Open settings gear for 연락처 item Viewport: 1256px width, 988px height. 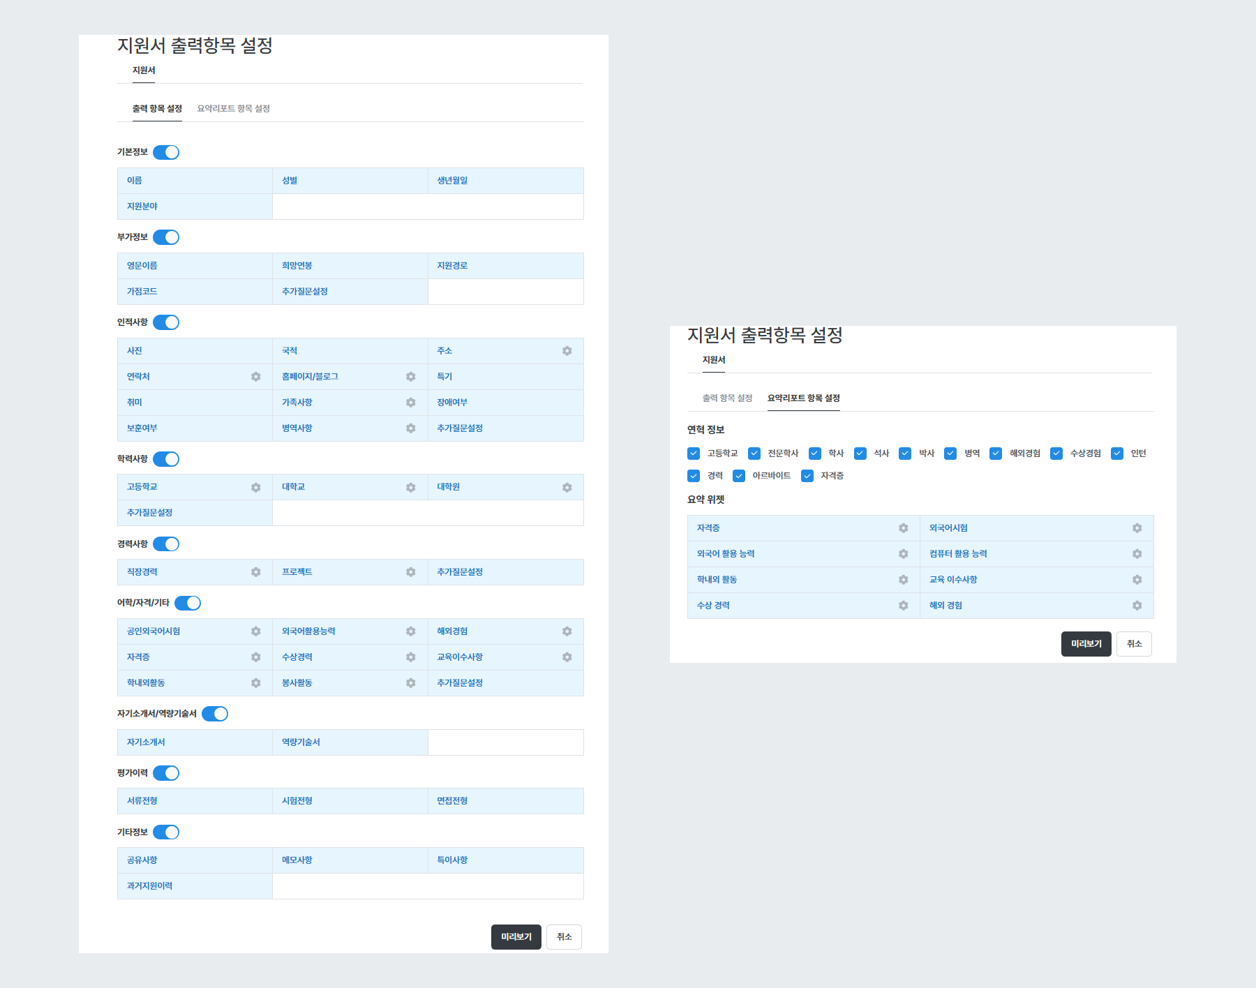click(256, 377)
